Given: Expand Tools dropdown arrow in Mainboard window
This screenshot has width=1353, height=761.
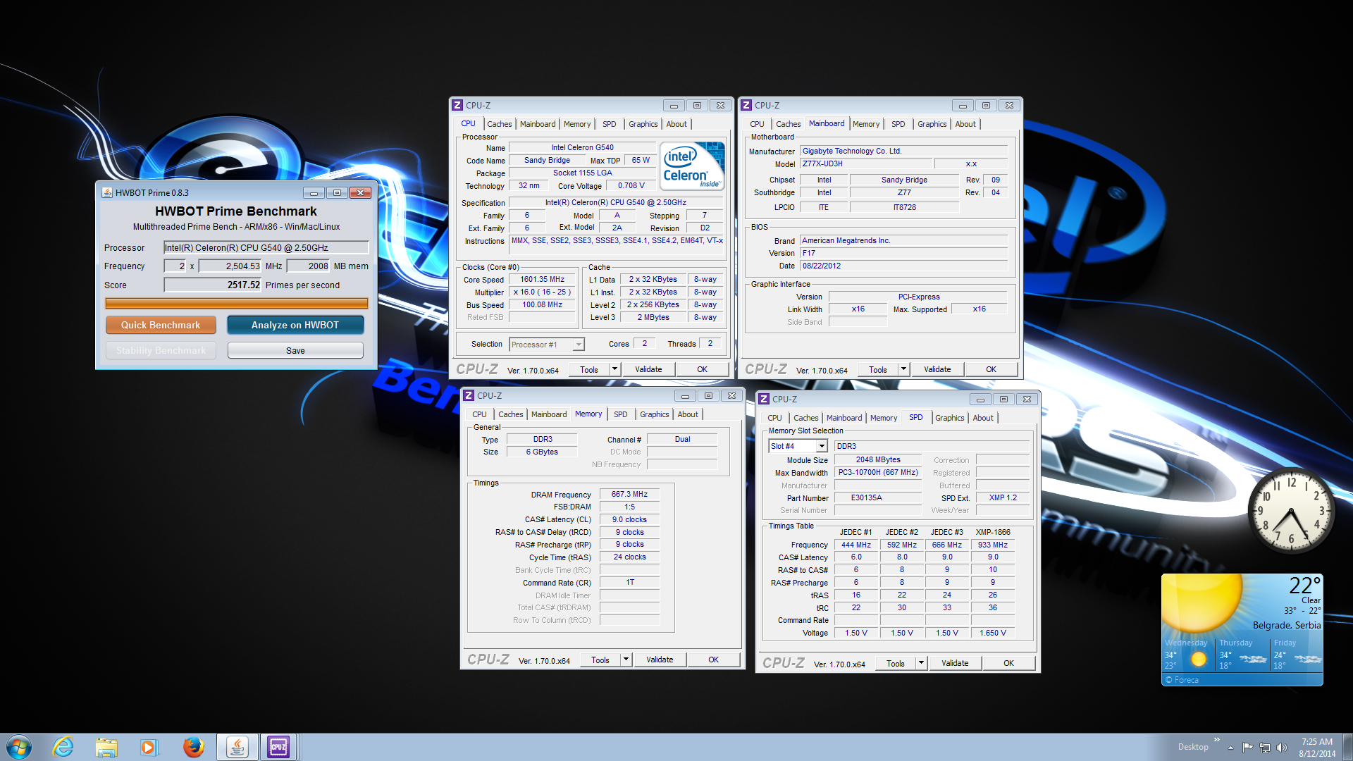Looking at the screenshot, I should (x=903, y=369).
